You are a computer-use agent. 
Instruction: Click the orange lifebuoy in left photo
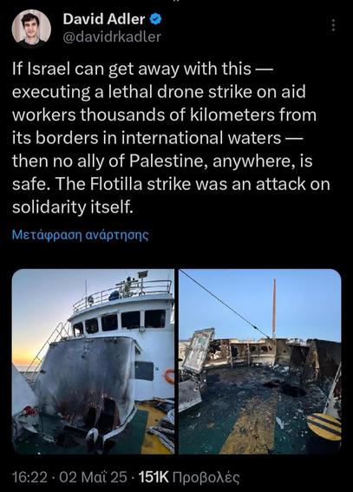pyautogui.click(x=170, y=377)
